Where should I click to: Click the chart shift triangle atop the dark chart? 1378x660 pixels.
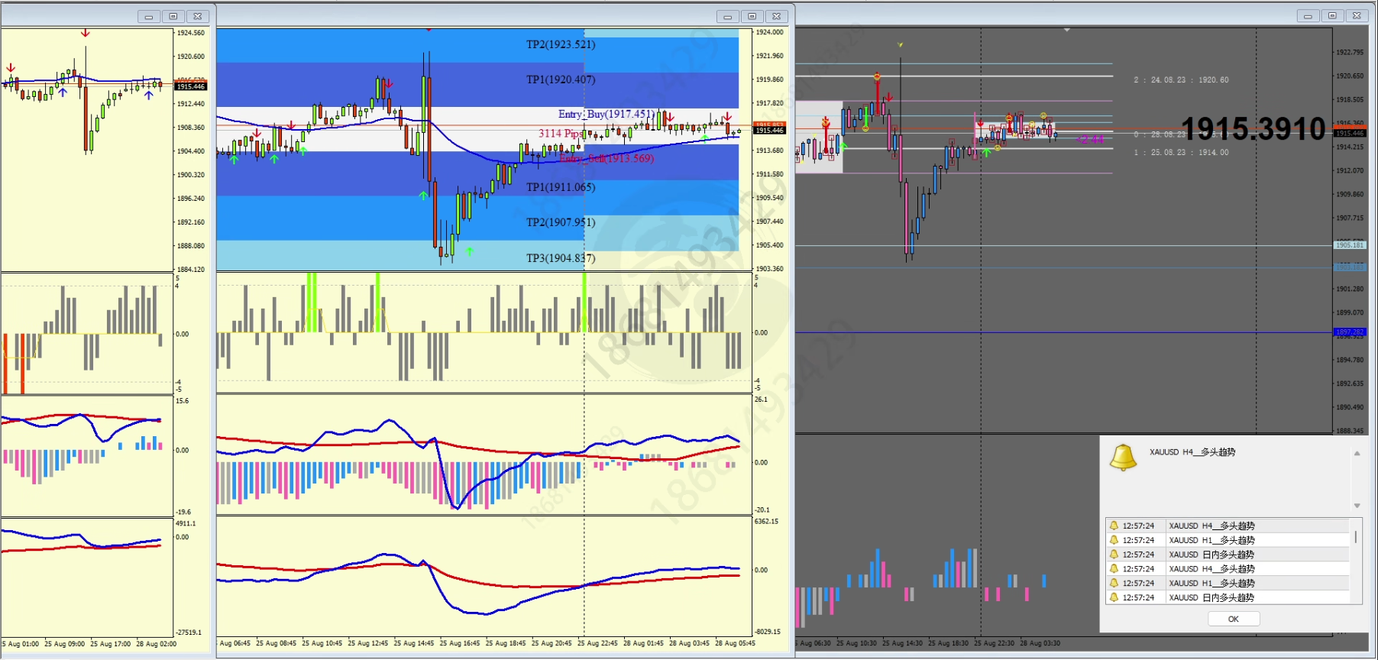click(x=1067, y=31)
